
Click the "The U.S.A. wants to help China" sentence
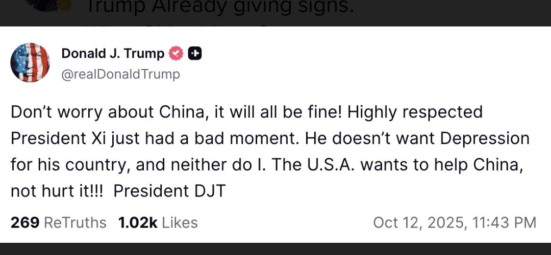click(x=395, y=165)
